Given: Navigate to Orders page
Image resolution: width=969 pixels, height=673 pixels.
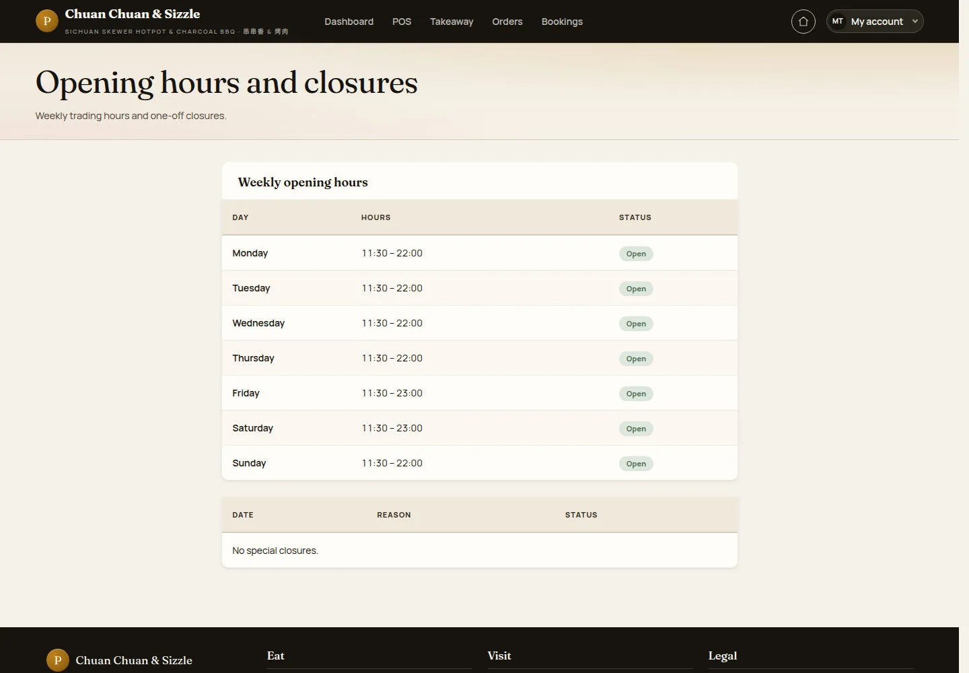Looking at the screenshot, I should (507, 22).
